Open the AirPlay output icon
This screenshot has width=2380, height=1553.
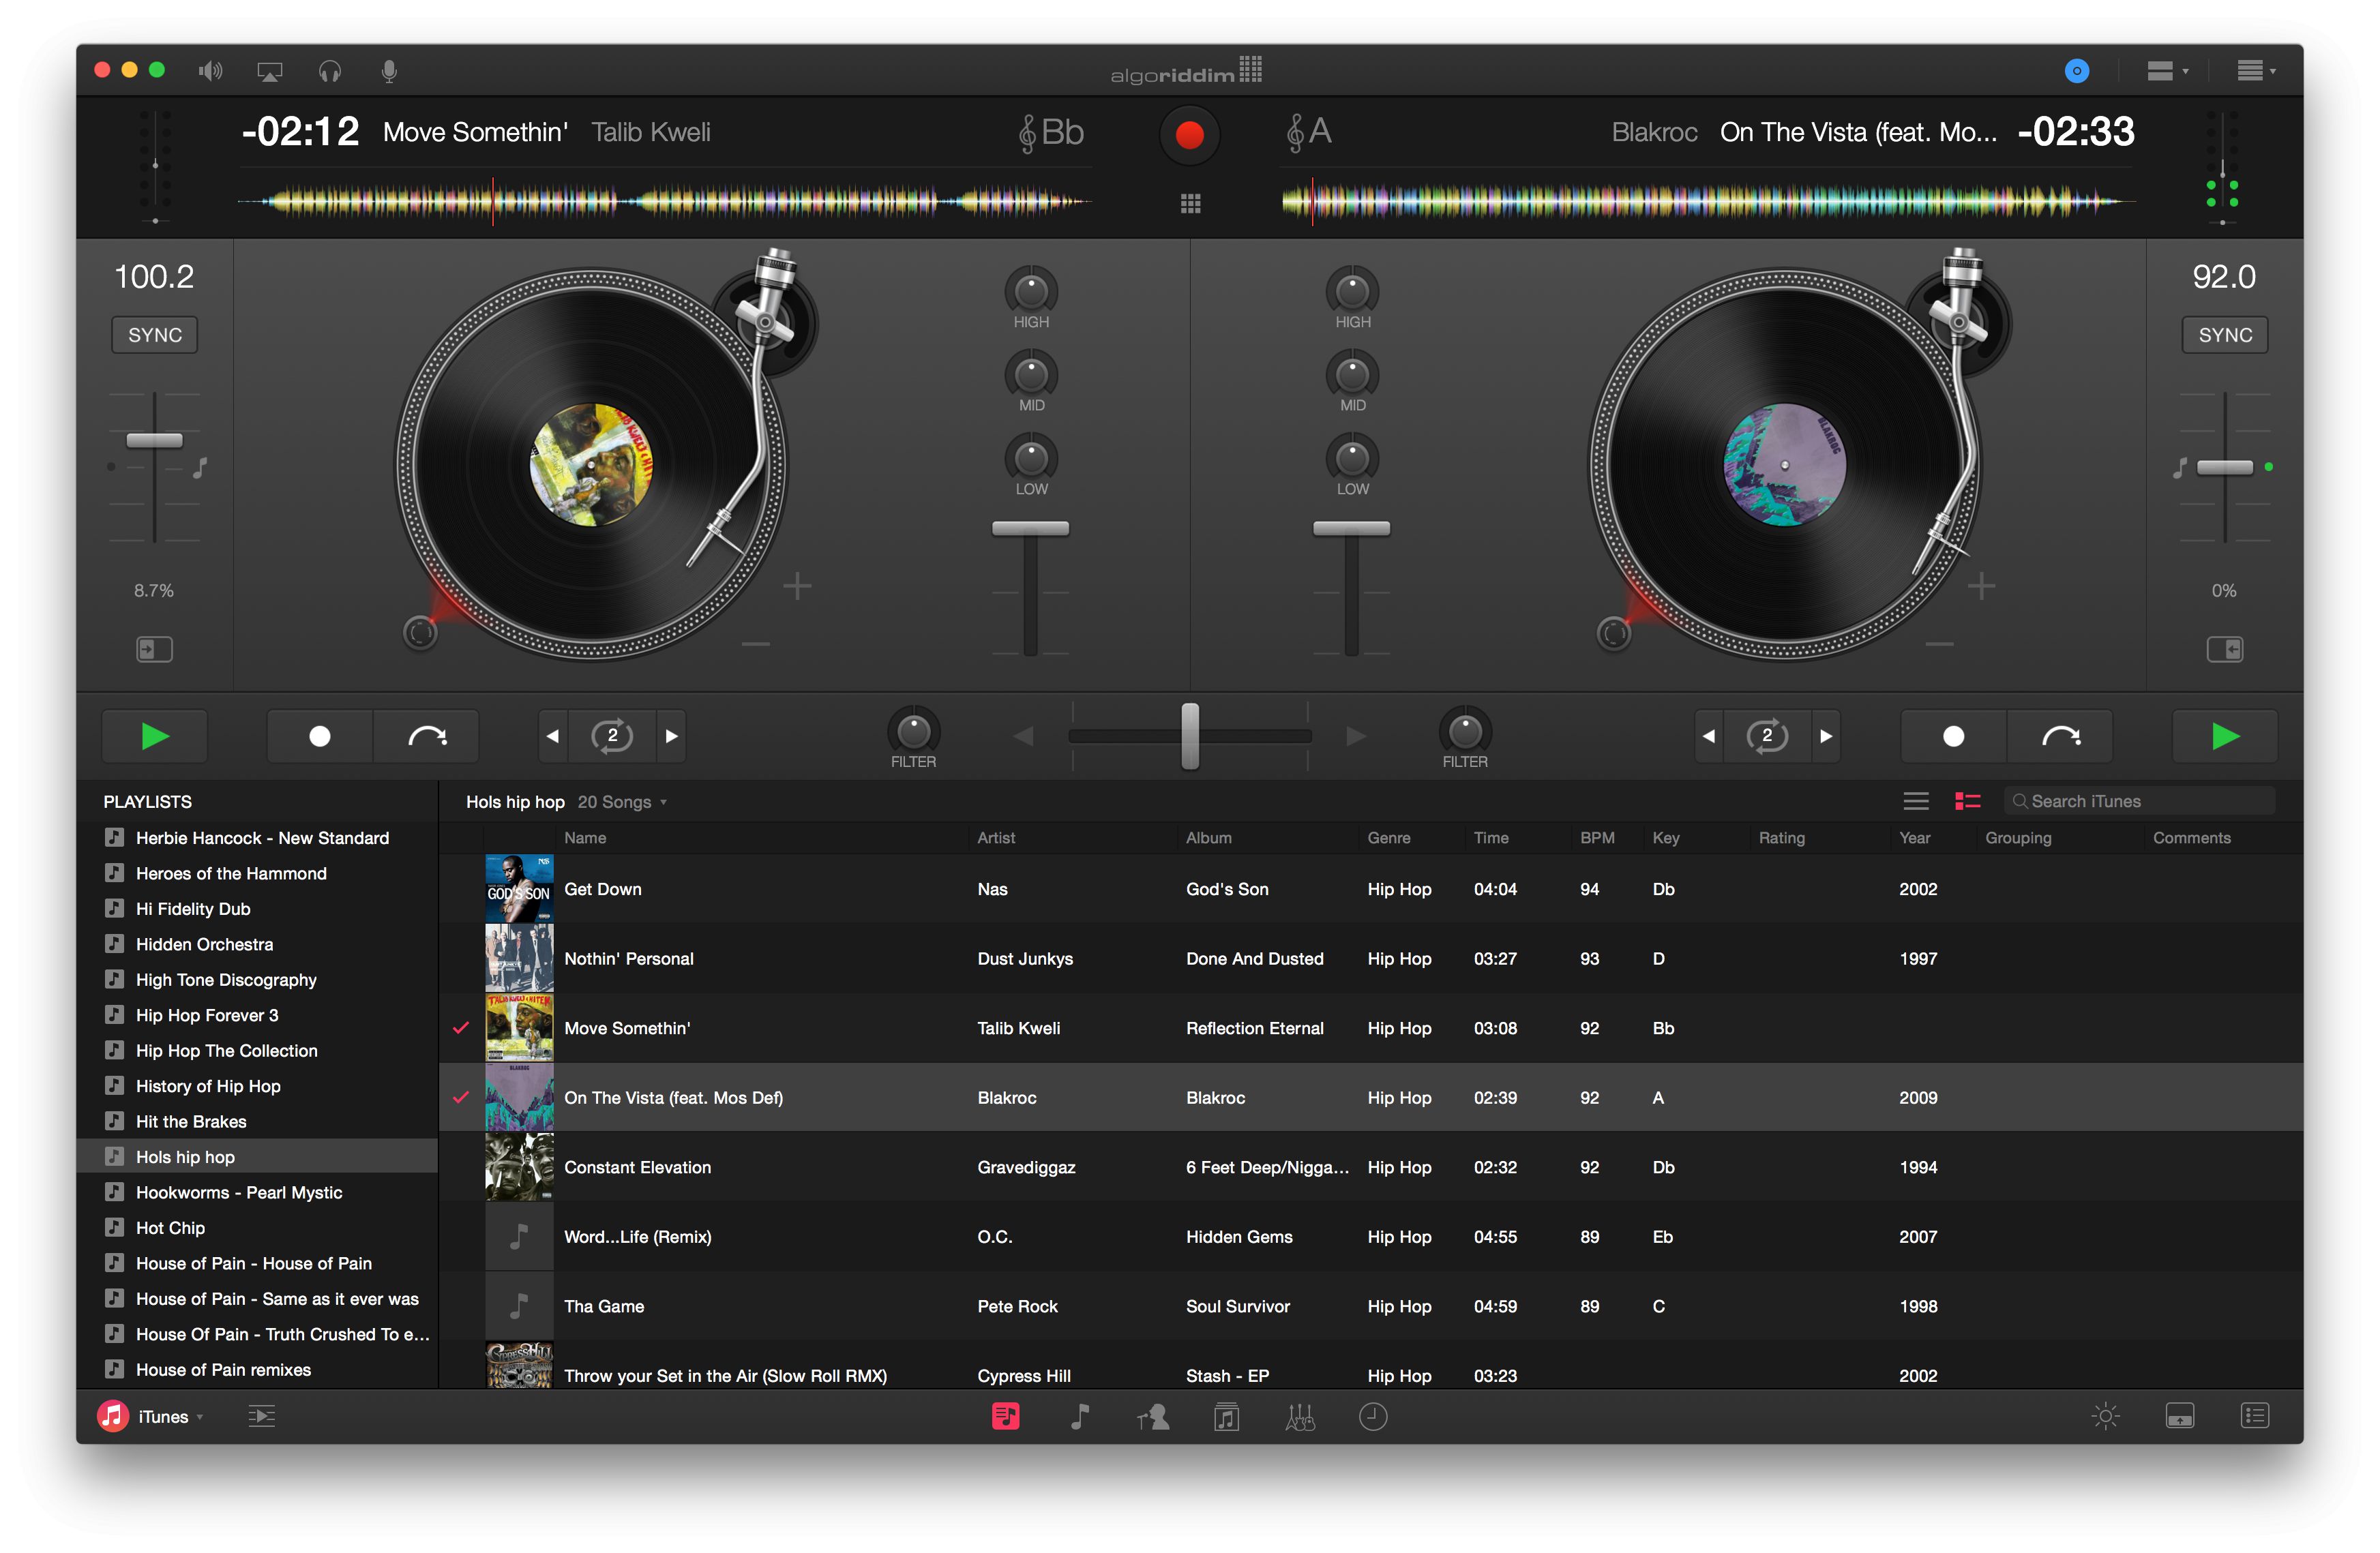270,71
